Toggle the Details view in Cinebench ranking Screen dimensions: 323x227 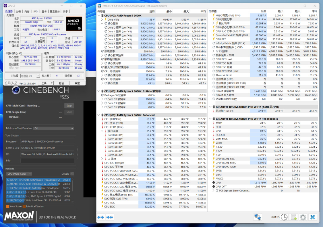point(72,174)
